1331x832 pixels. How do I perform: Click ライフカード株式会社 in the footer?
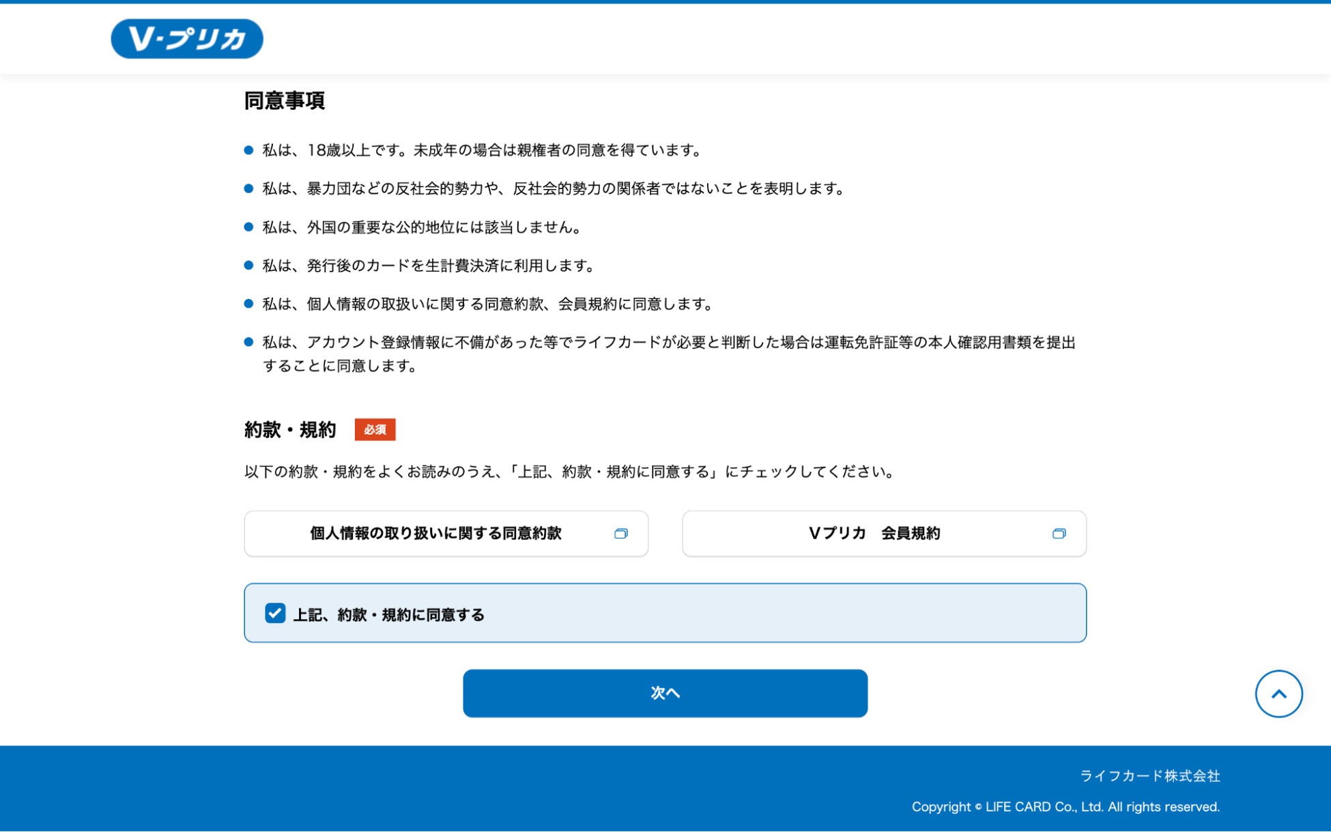tap(1149, 776)
